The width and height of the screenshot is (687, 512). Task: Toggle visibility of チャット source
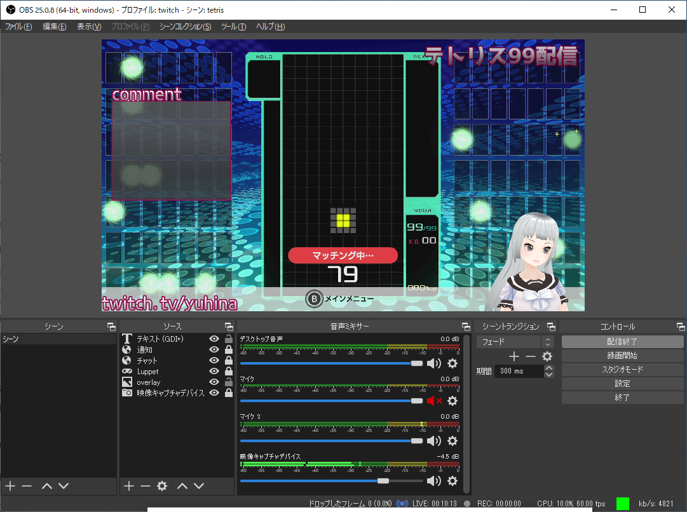coord(214,360)
